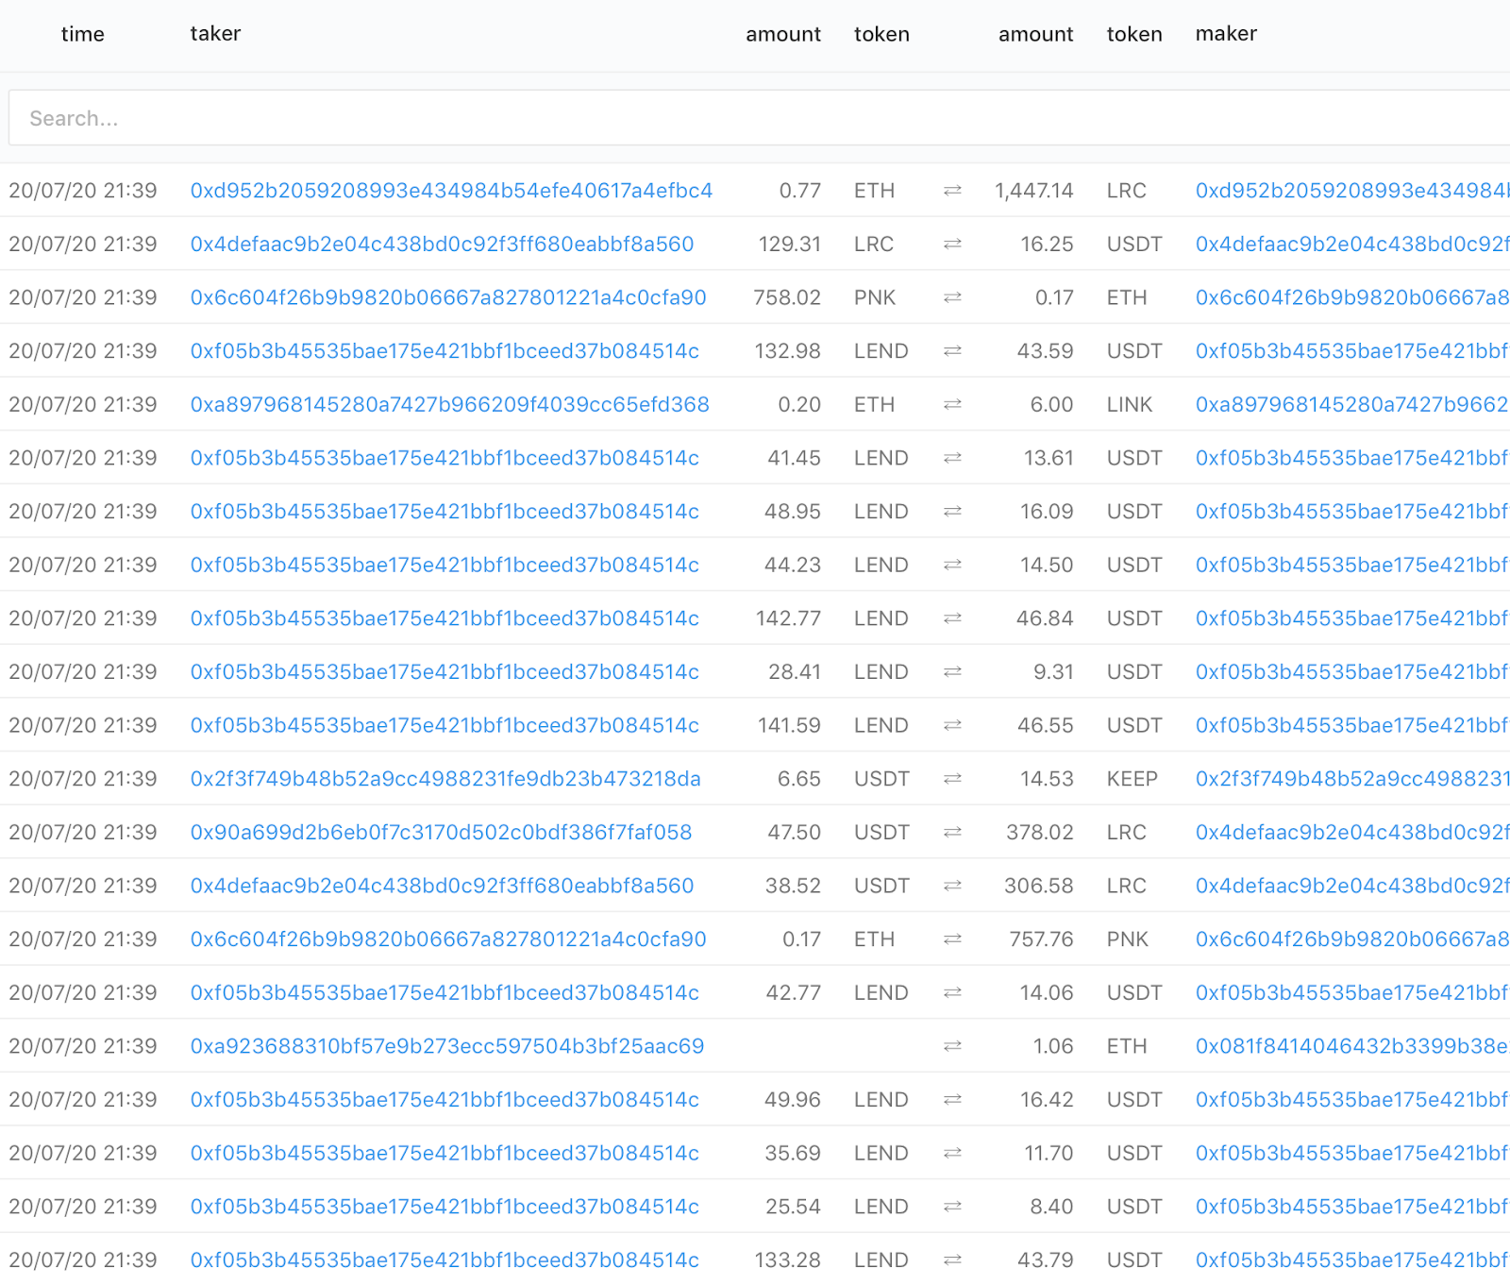
Task: Sort trades by the maker column
Action: (x=1226, y=34)
